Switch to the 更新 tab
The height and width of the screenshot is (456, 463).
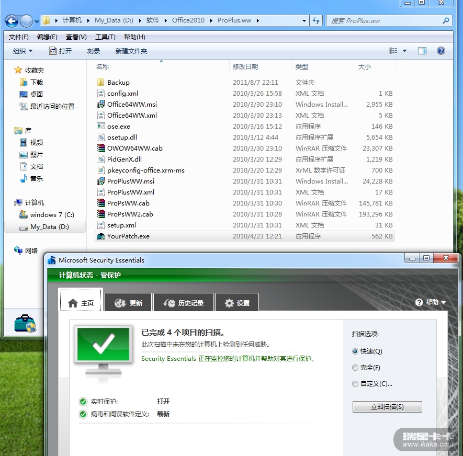pyautogui.click(x=129, y=303)
